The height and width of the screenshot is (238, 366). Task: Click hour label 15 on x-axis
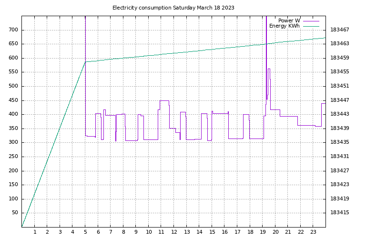click(x=212, y=232)
